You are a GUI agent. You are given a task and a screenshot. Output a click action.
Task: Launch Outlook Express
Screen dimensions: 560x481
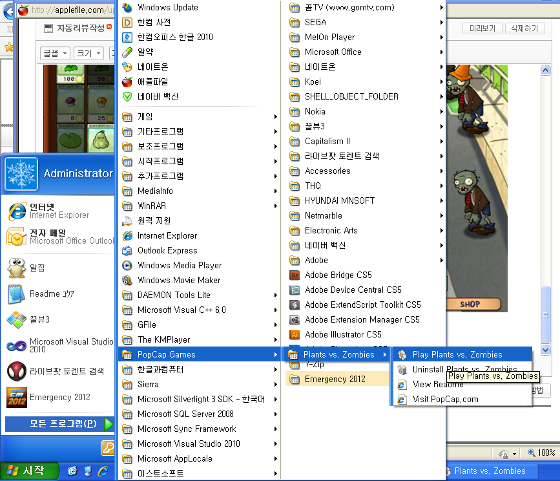[167, 250]
